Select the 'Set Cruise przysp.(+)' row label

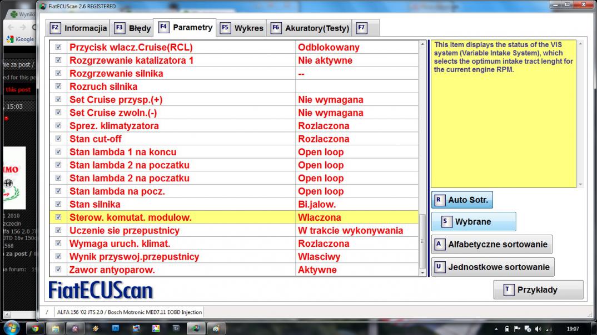116,99
